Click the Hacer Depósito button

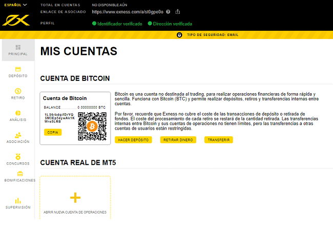pyautogui.click(x=133, y=140)
